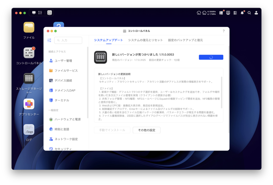Image resolution: width=273 pixels, height=185 pixels.
Task: Open the ログ desktop icon
Action: pyautogui.click(x=29, y=130)
